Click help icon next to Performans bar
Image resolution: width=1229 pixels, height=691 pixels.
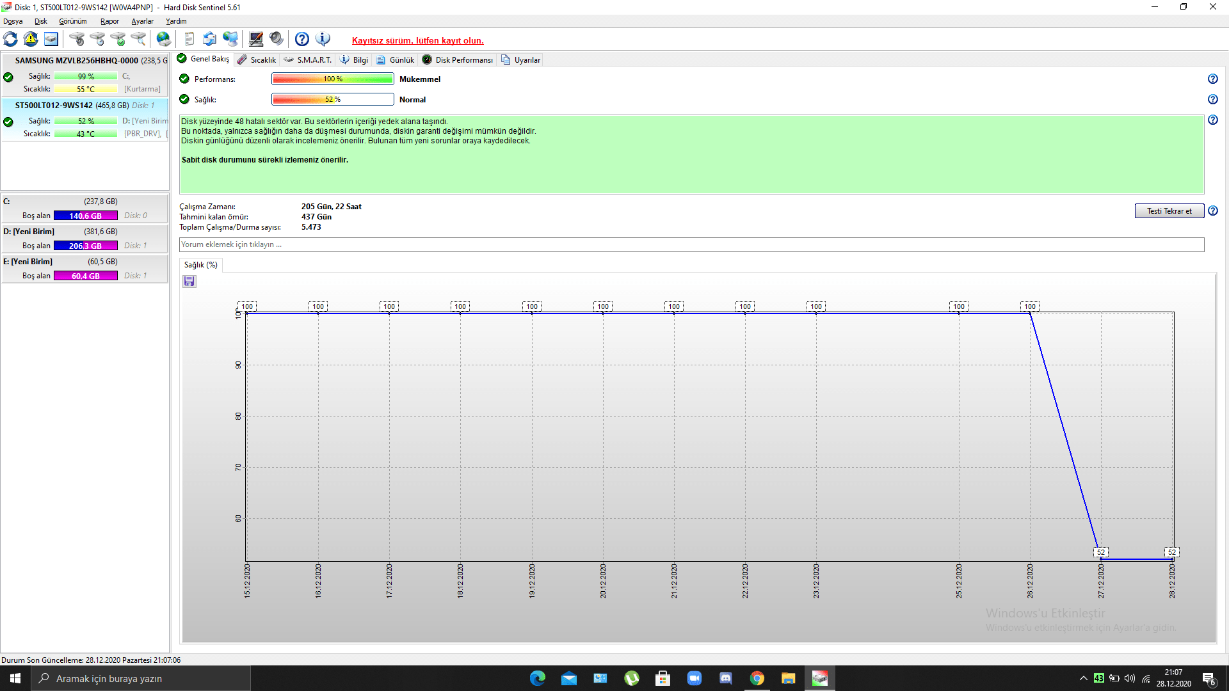click(x=1212, y=79)
